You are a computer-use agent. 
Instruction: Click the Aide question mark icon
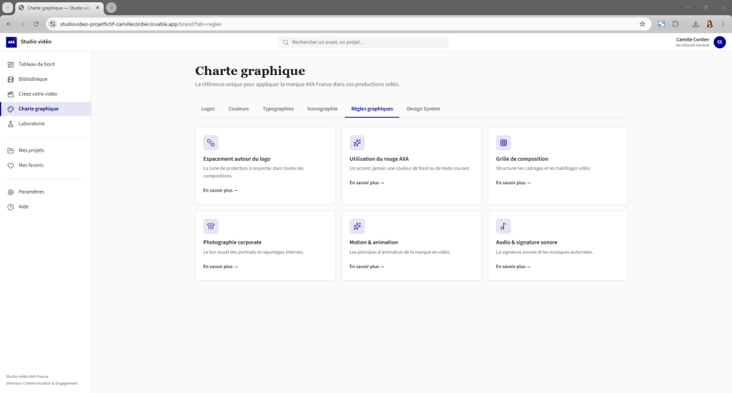click(11, 207)
